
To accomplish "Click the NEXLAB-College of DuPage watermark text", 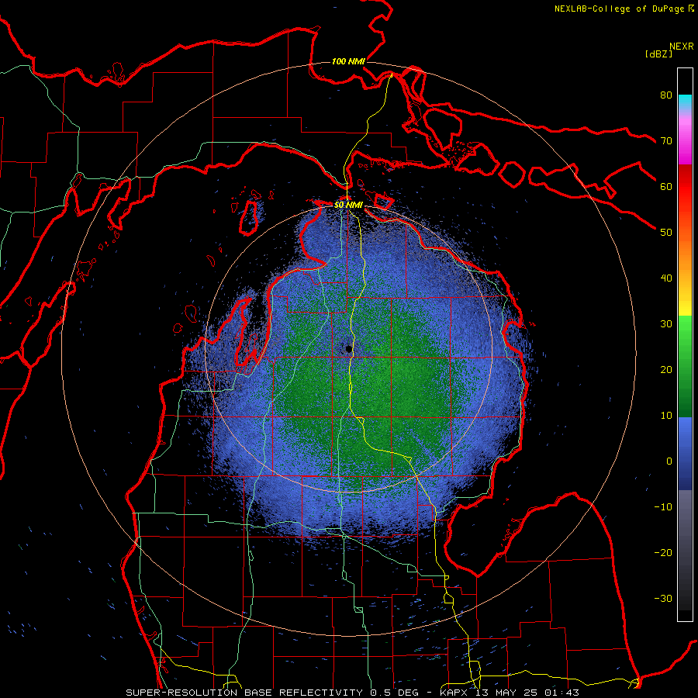I will tap(624, 9).
